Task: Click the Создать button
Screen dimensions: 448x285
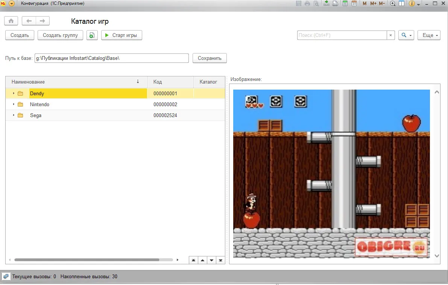Action: coord(20,35)
